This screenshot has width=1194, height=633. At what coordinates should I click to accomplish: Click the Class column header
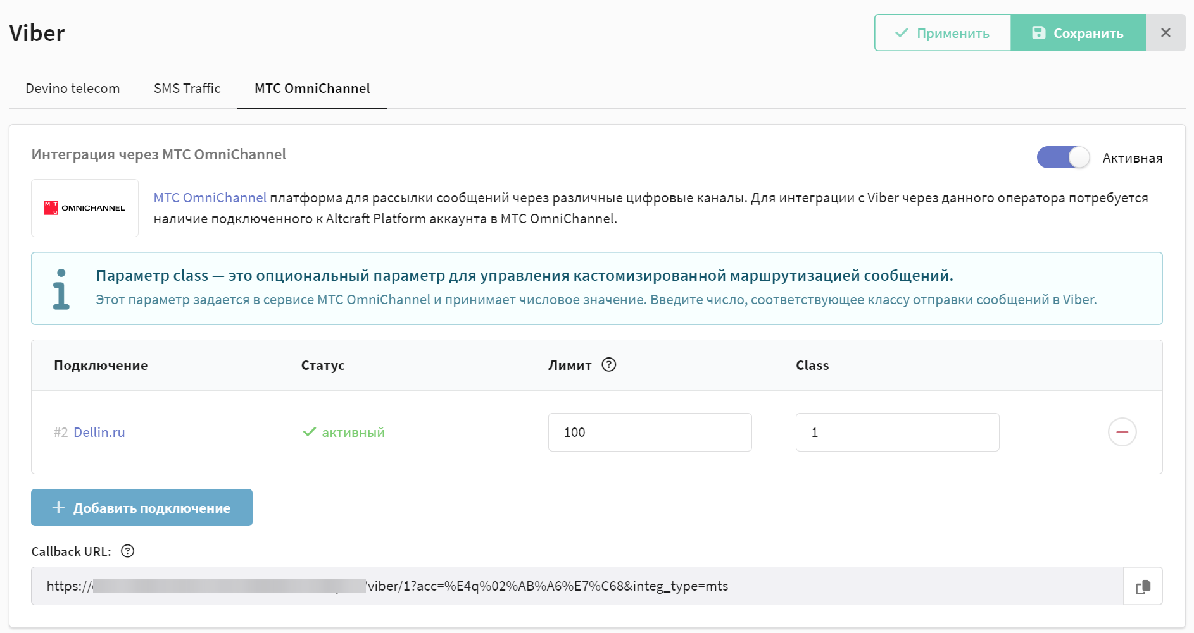(812, 366)
